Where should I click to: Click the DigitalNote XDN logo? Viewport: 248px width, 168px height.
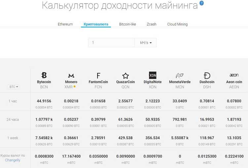153,75
